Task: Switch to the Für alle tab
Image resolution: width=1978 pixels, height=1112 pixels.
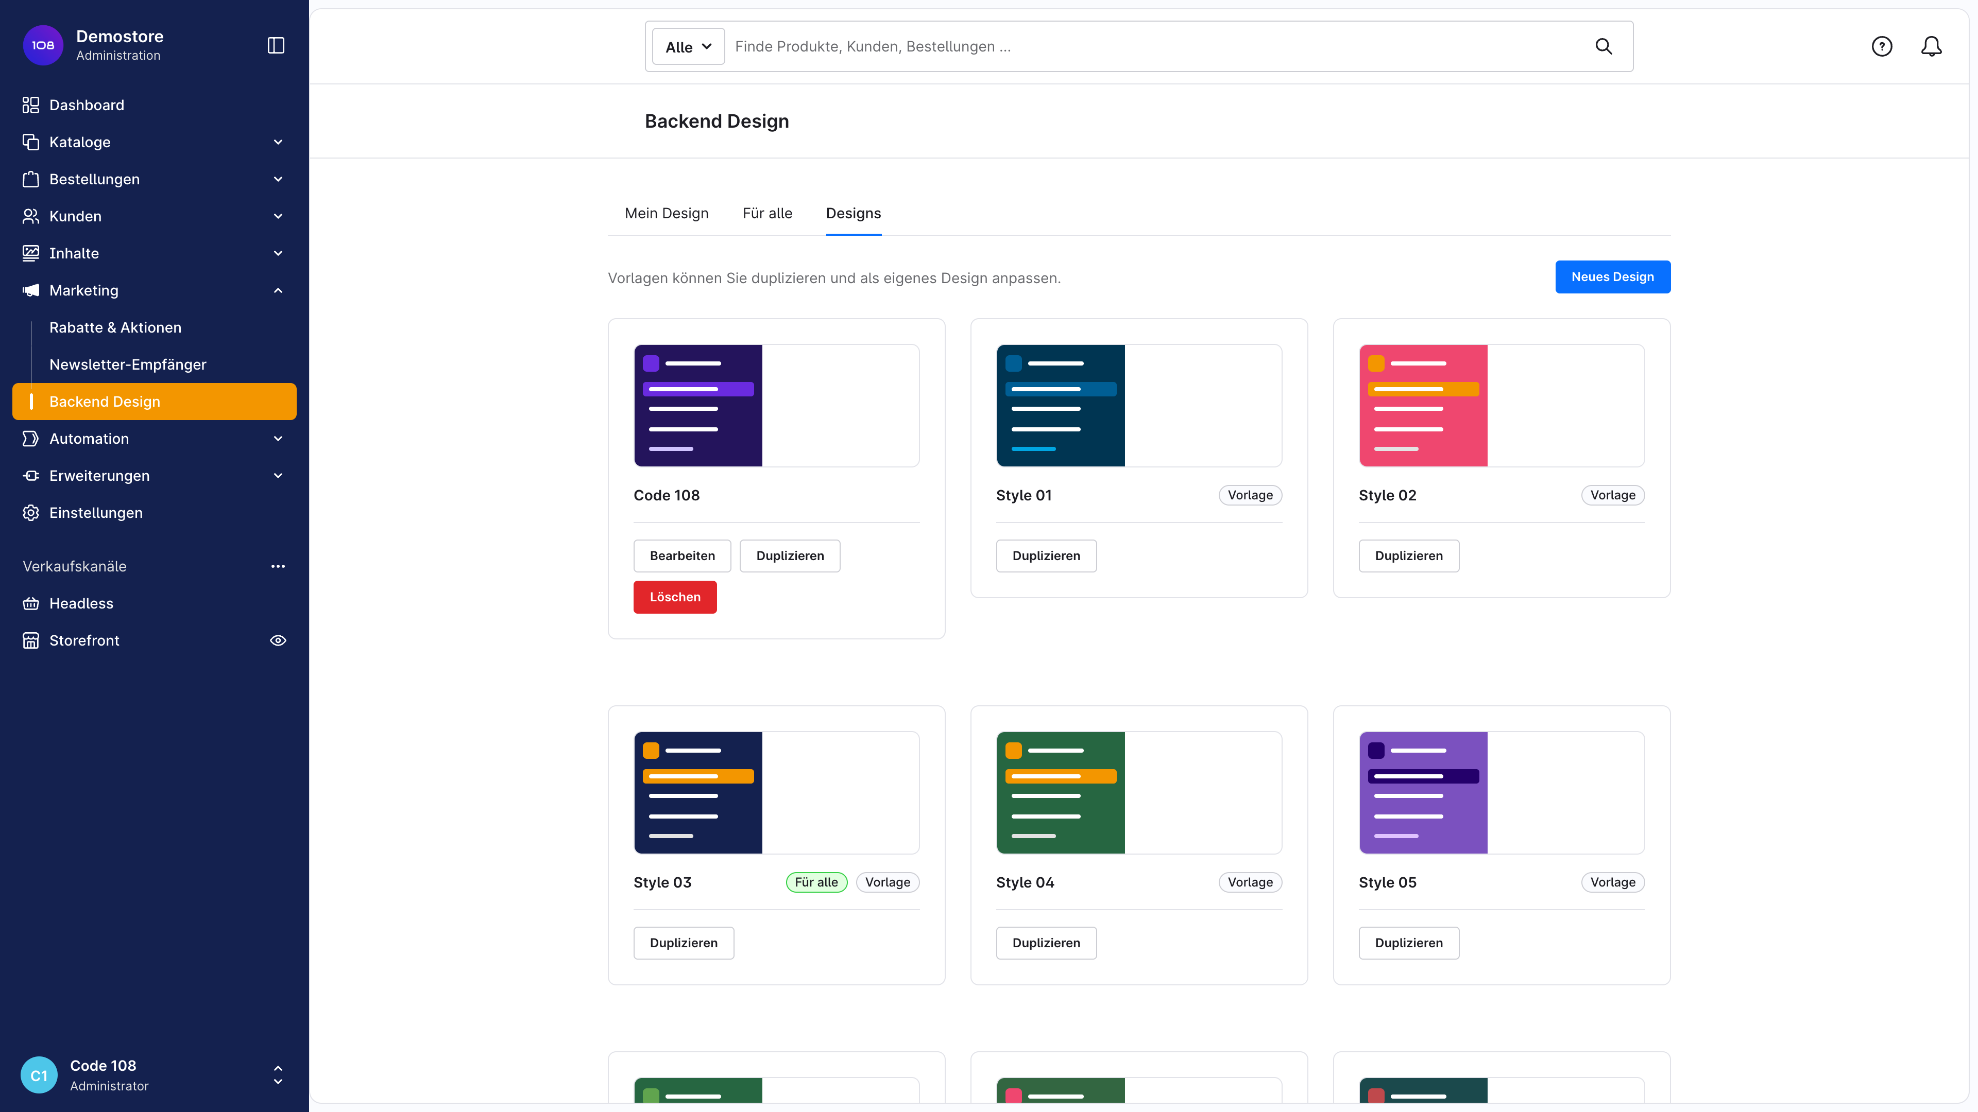Action: tap(767, 213)
